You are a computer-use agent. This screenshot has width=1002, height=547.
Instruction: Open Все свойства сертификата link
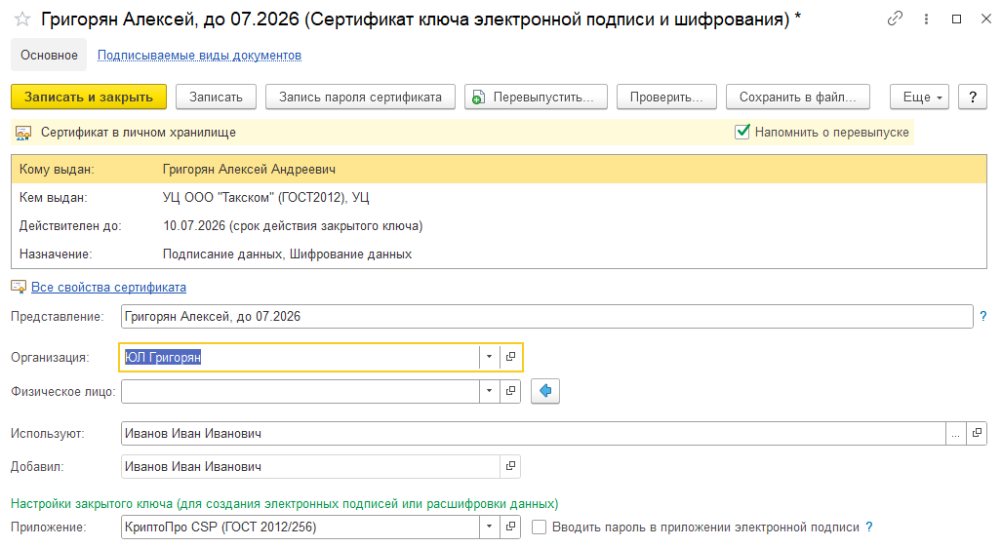[x=108, y=288]
